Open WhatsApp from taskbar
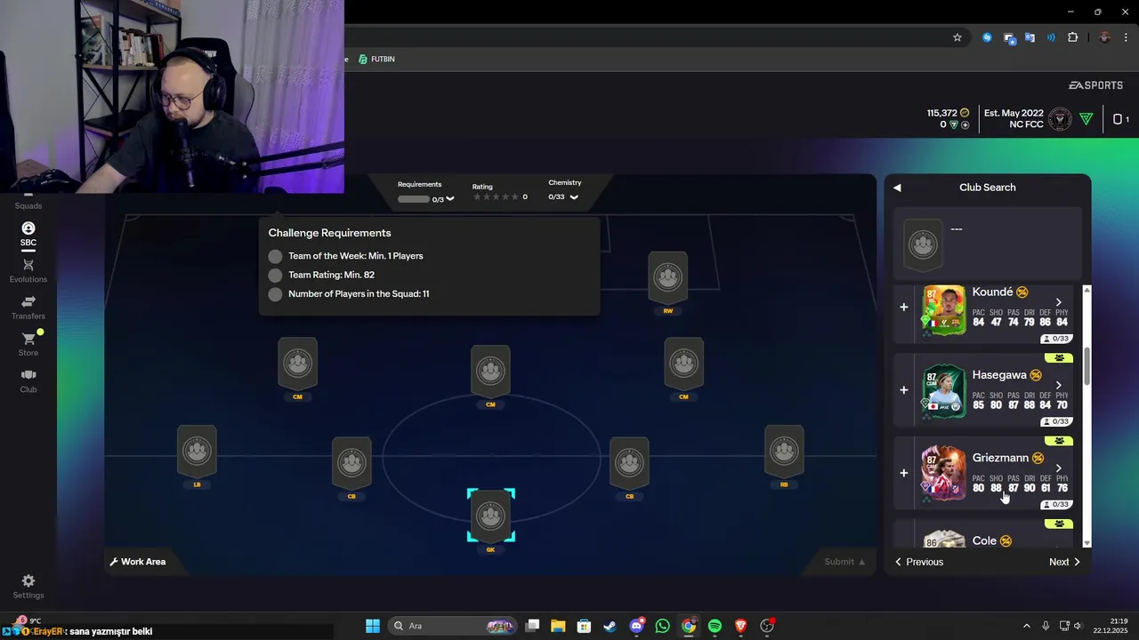 pyautogui.click(x=662, y=626)
